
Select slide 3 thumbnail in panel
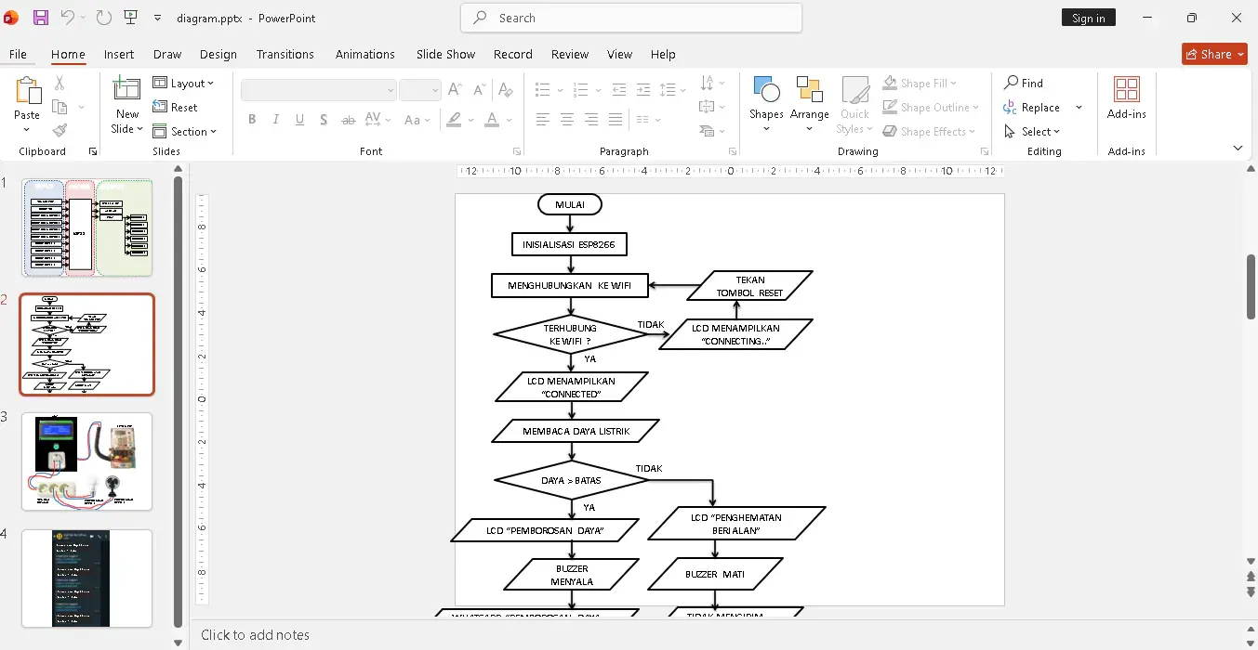[x=86, y=461]
